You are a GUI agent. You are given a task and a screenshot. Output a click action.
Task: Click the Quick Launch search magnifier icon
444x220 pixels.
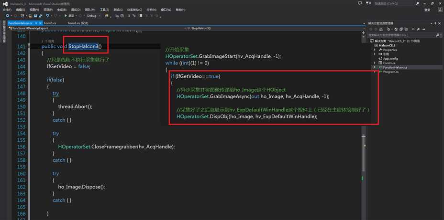point(418,3)
